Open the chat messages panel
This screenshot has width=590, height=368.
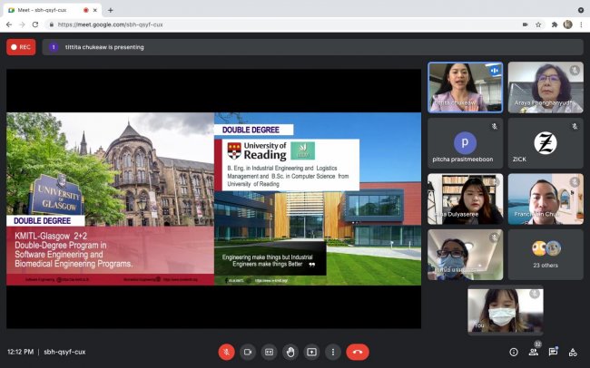[x=553, y=352]
